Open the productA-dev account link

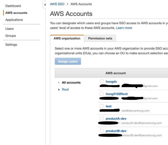[x=116, y=119]
